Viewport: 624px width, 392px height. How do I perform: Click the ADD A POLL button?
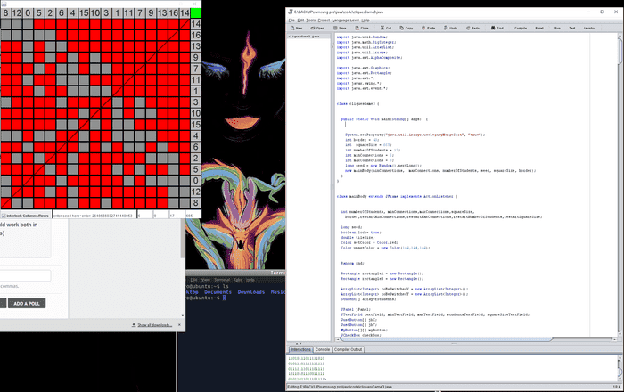point(29,303)
